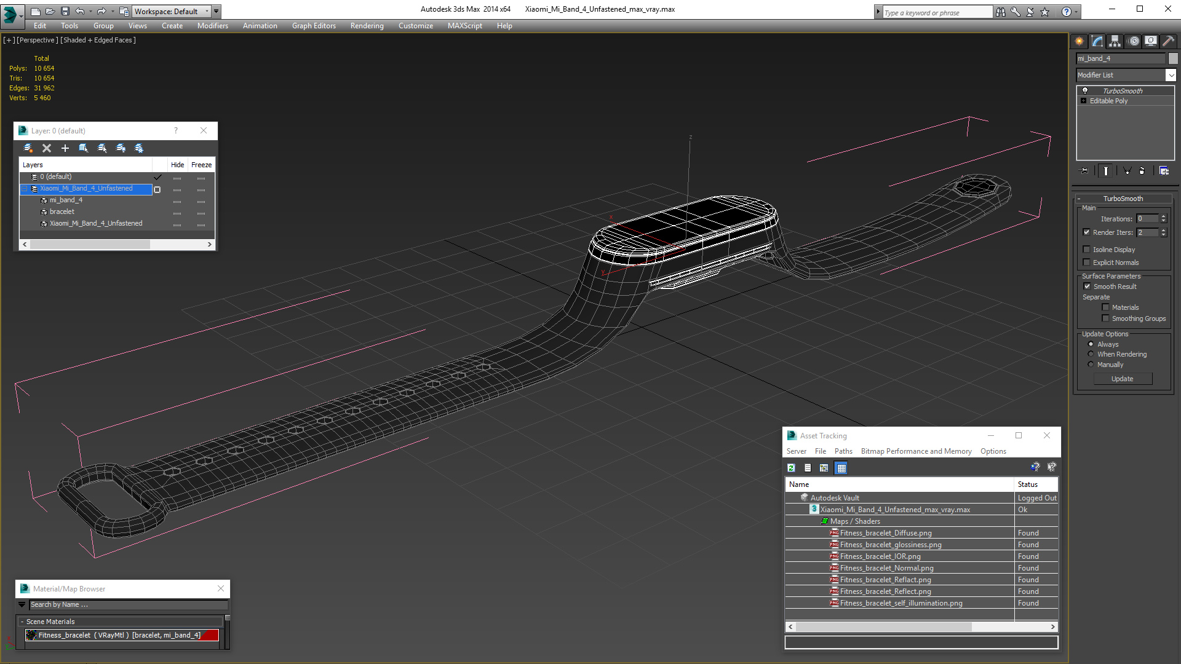The height and width of the screenshot is (664, 1181).
Task: Select the Always update radio button
Action: click(1091, 344)
